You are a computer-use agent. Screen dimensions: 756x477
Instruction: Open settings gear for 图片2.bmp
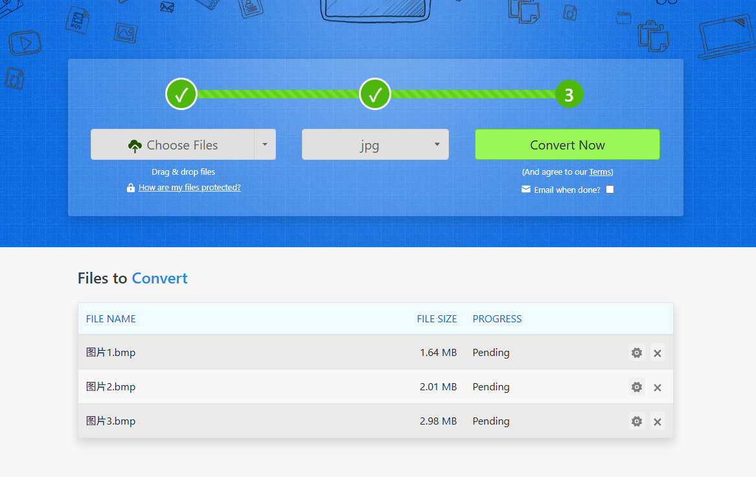(636, 387)
